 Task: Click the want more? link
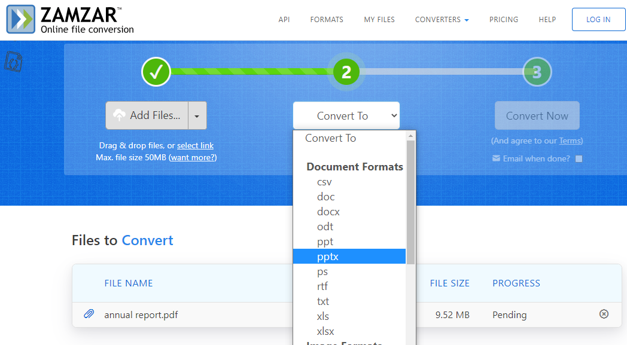pyautogui.click(x=193, y=157)
